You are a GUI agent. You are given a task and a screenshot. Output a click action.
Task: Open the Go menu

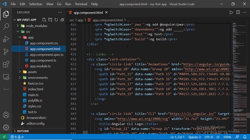pos(59,4)
